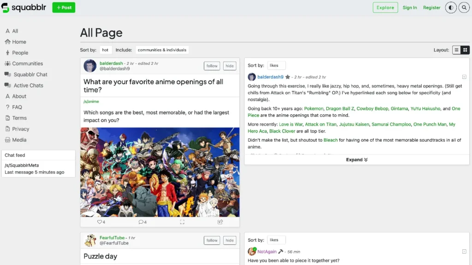
Task: Open the post sort-by 'hot' dropdown
Action: (105, 50)
